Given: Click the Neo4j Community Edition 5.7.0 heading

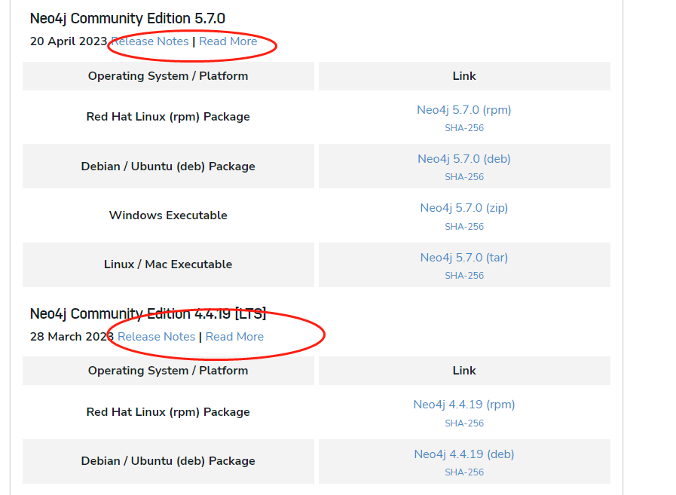Looking at the screenshot, I should [127, 19].
